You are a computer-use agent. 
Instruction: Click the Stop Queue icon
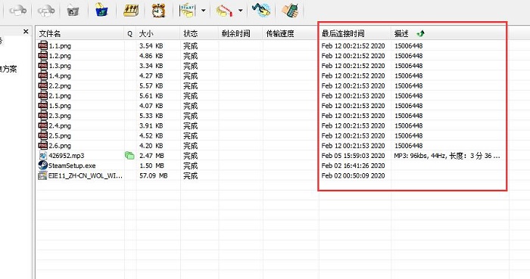[225, 11]
